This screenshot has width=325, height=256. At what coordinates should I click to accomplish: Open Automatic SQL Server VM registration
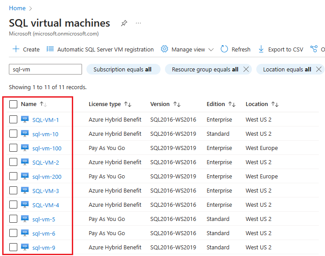pyautogui.click(x=100, y=49)
